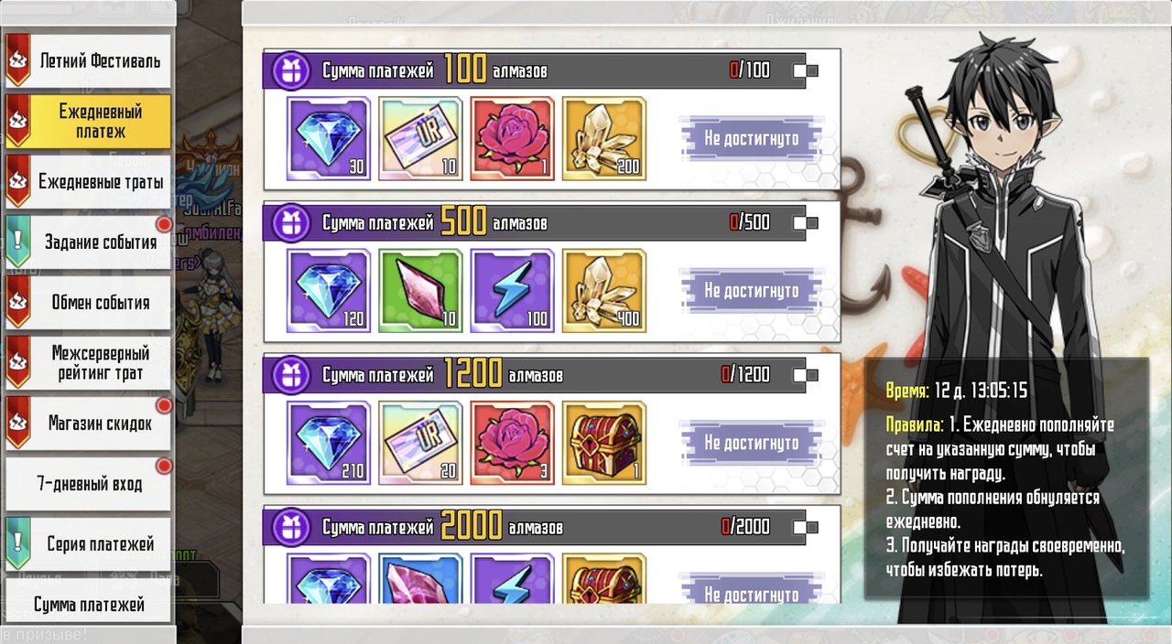
Task: Open Межсерверный рейтинг трат entry
Action: point(88,363)
